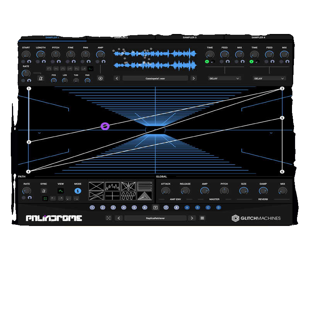Go to preset before ReplicaRetriever
Image resolution: width=309 pixels, height=309 pixels.
(x=119, y=218)
